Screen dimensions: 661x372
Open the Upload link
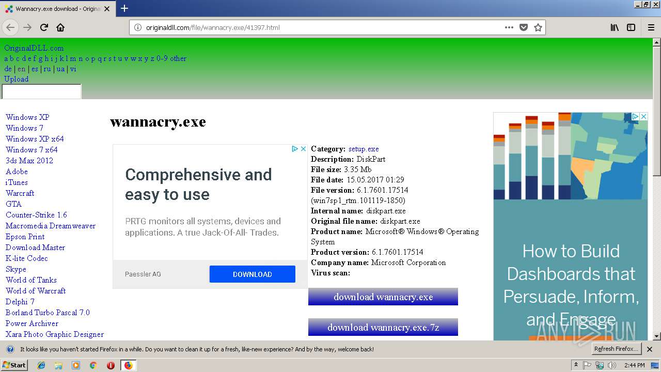17,79
